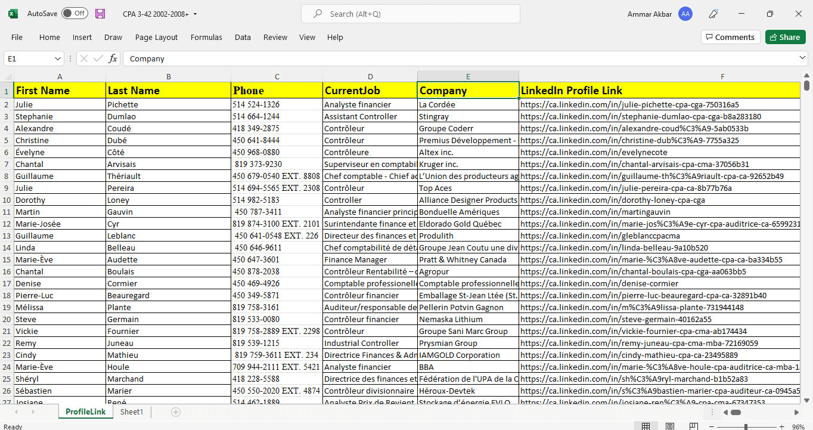Open the Formulas ribbon tab

click(x=206, y=37)
